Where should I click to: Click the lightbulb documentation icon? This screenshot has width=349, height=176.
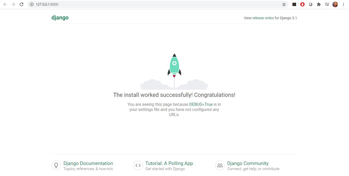click(x=56, y=165)
